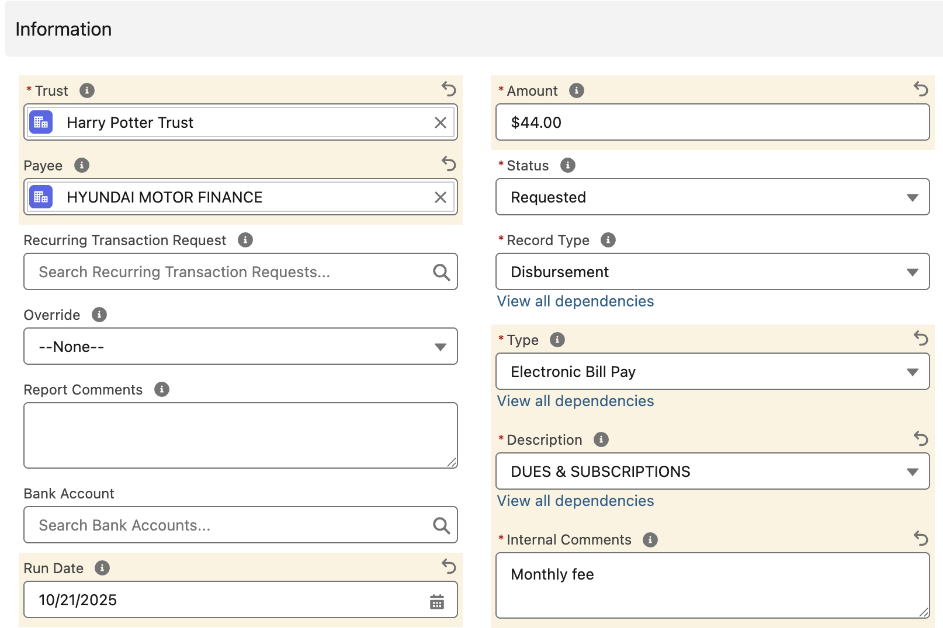
Task: Undo the Amount field edit
Action: coord(921,89)
